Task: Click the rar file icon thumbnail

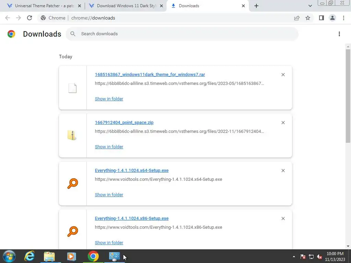Action: click(x=73, y=88)
